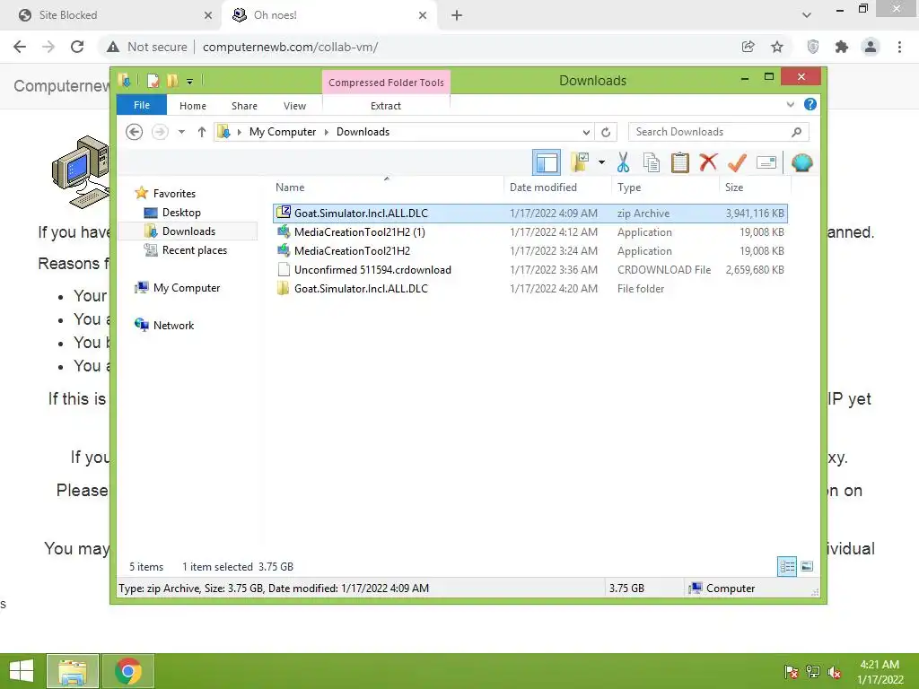Open the dropdown arrow beside the folder options icon
919x689 pixels.
pyautogui.click(x=601, y=162)
